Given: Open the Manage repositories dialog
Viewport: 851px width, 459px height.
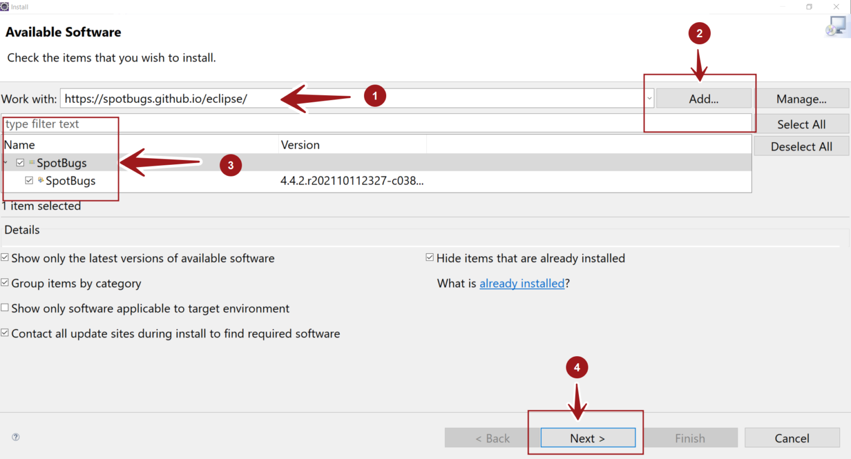Looking at the screenshot, I should pyautogui.click(x=803, y=98).
